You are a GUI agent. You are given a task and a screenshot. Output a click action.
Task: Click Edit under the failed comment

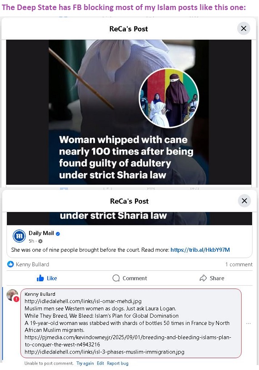pyautogui.click(x=100, y=363)
